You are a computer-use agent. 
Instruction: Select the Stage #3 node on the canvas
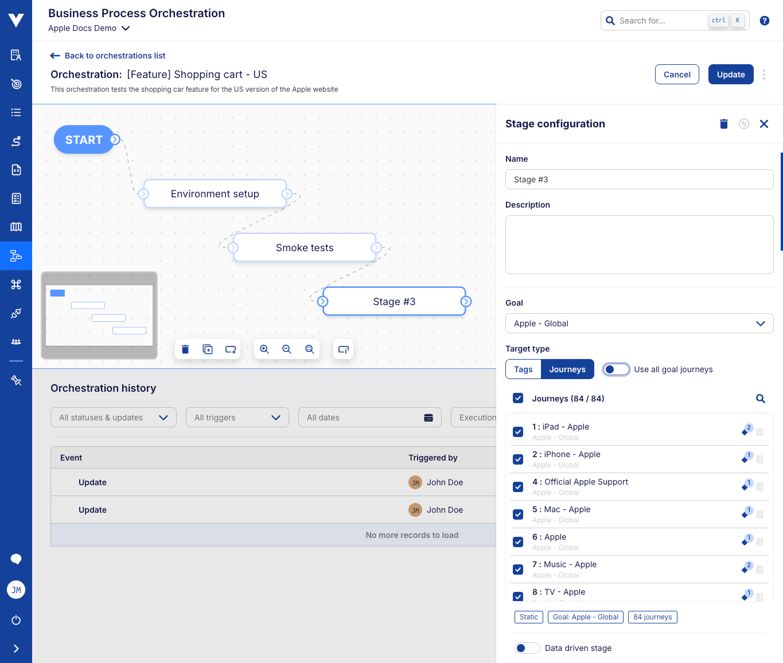coord(394,302)
